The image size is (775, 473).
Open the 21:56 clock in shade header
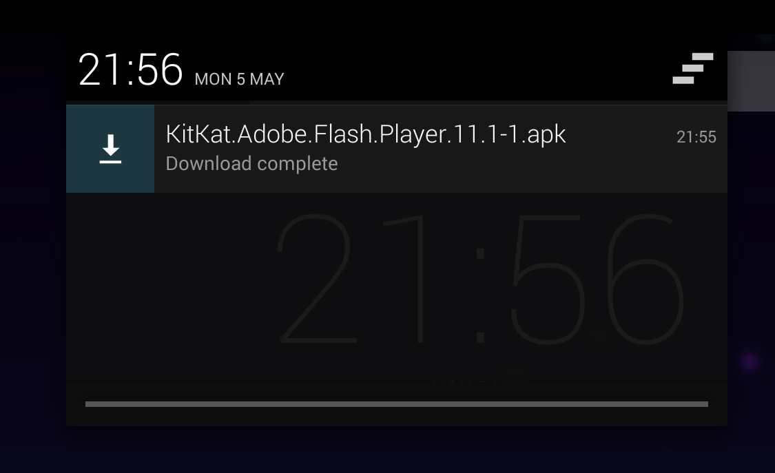click(130, 70)
